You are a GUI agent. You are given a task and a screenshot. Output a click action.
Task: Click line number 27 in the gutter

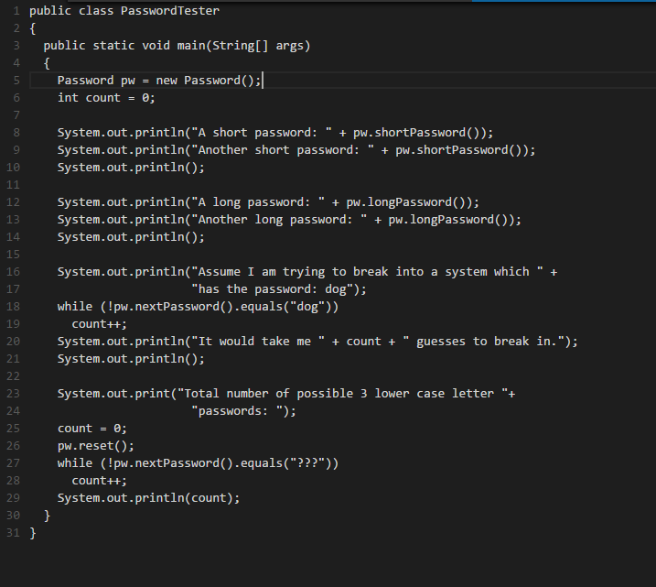click(x=13, y=463)
